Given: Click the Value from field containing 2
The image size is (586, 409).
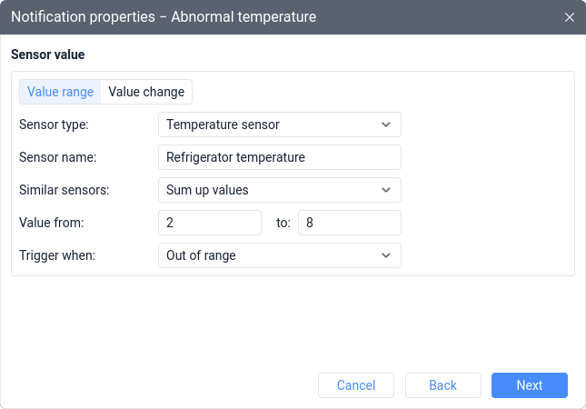Looking at the screenshot, I should [210, 223].
